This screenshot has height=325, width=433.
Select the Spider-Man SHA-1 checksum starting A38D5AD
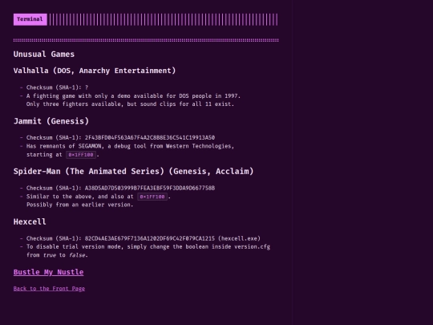pos(150,189)
